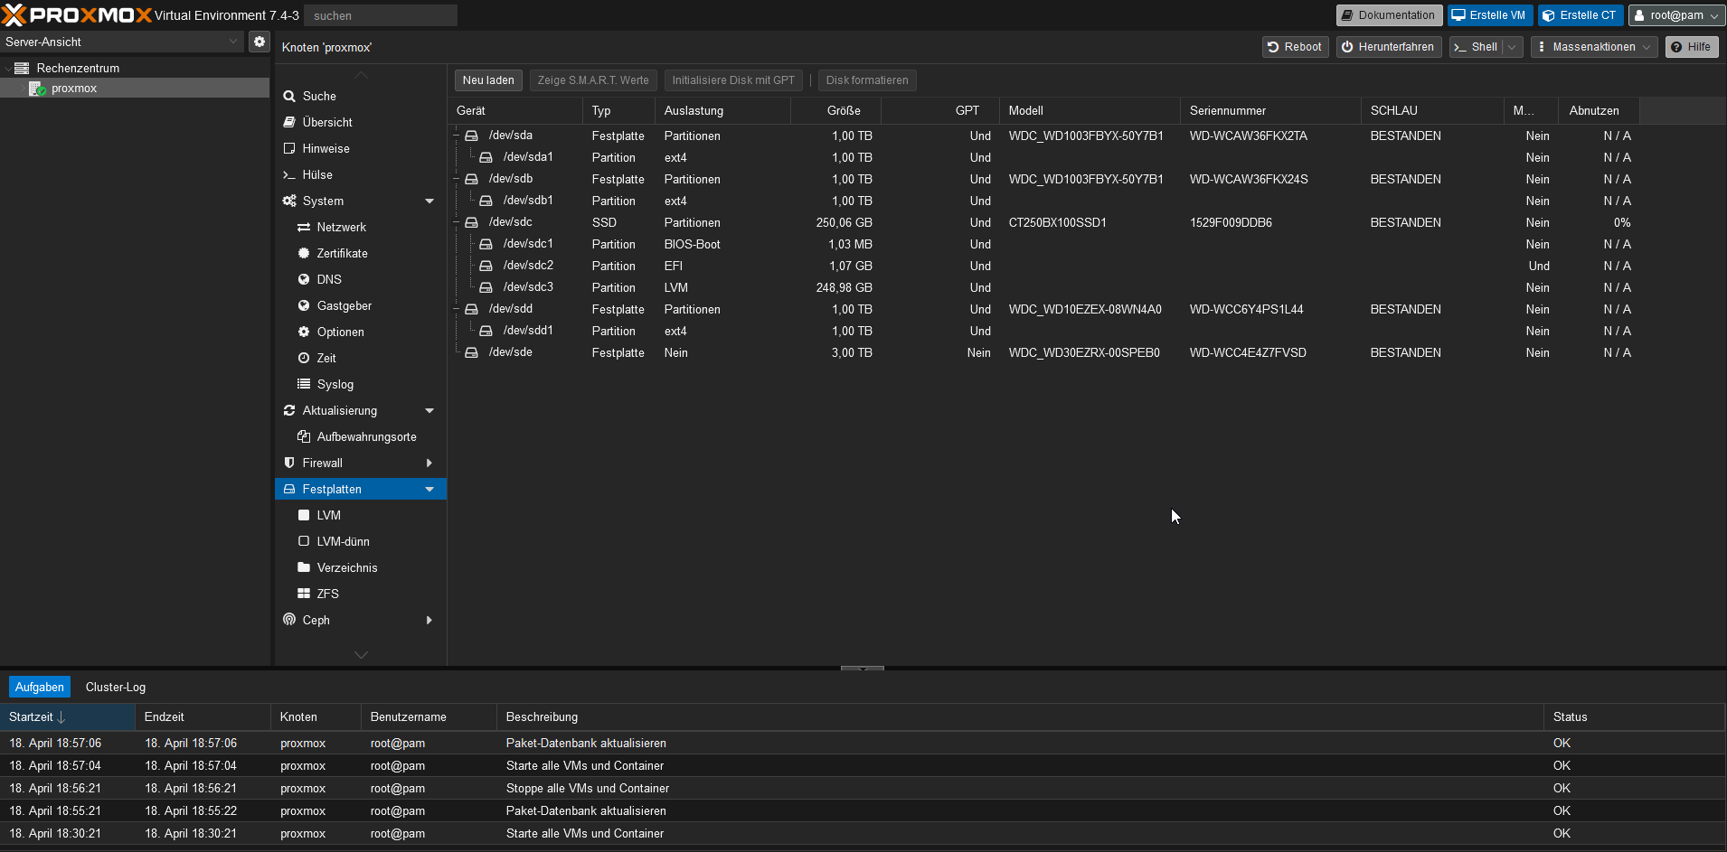The image size is (1727, 852).
Task: Open the Netzwerk menu item
Action: (361, 227)
